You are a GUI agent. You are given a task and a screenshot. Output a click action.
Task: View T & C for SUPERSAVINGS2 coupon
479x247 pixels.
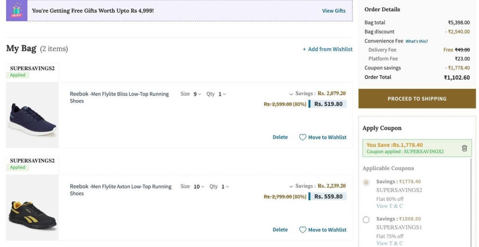pos(389,206)
